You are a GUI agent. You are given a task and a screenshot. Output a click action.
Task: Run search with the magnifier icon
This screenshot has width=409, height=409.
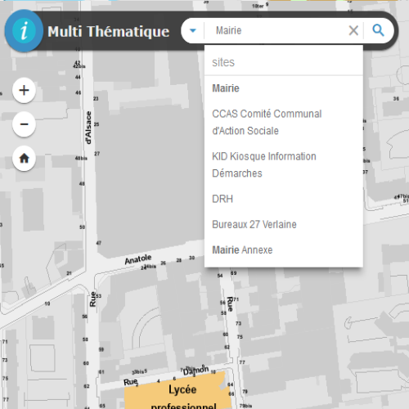(x=379, y=30)
